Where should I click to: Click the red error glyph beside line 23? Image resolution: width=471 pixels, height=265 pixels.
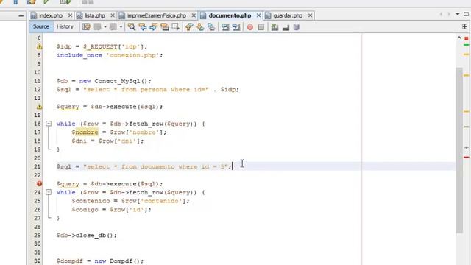coord(39,183)
